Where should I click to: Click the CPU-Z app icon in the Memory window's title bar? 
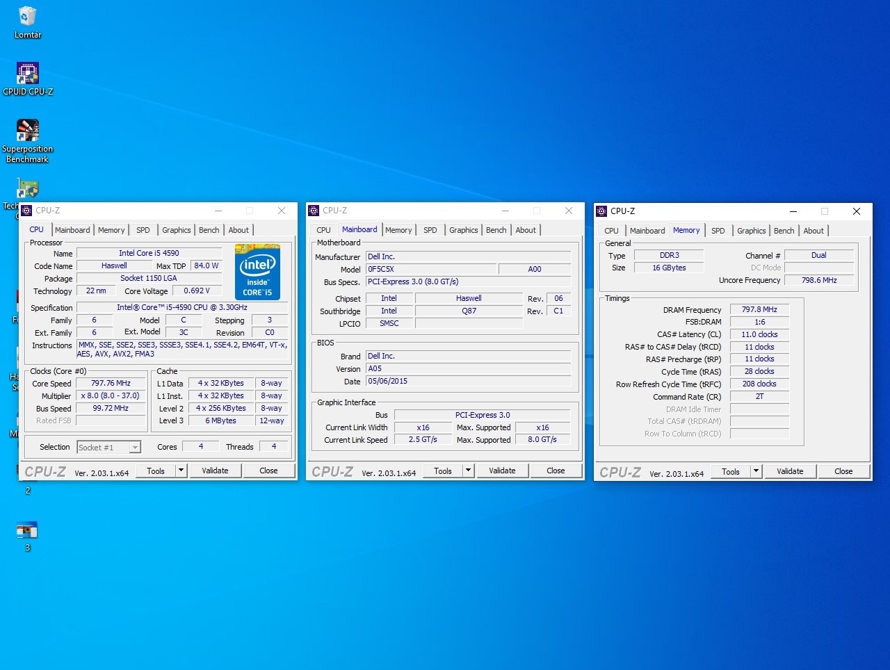602,211
